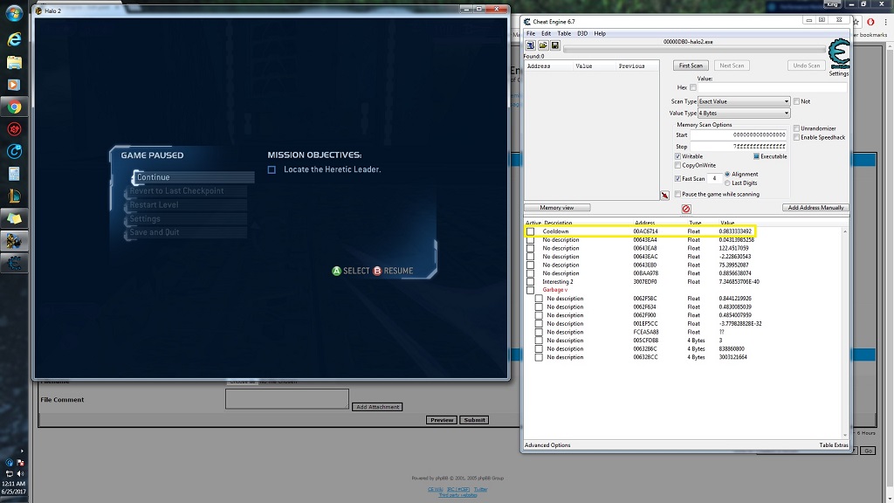Screen dimensions: 894x503
Task: Open the Value Type dropdown
Action: click(743, 113)
